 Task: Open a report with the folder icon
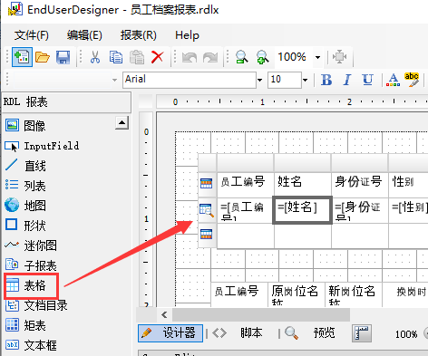tap(43, 57)
